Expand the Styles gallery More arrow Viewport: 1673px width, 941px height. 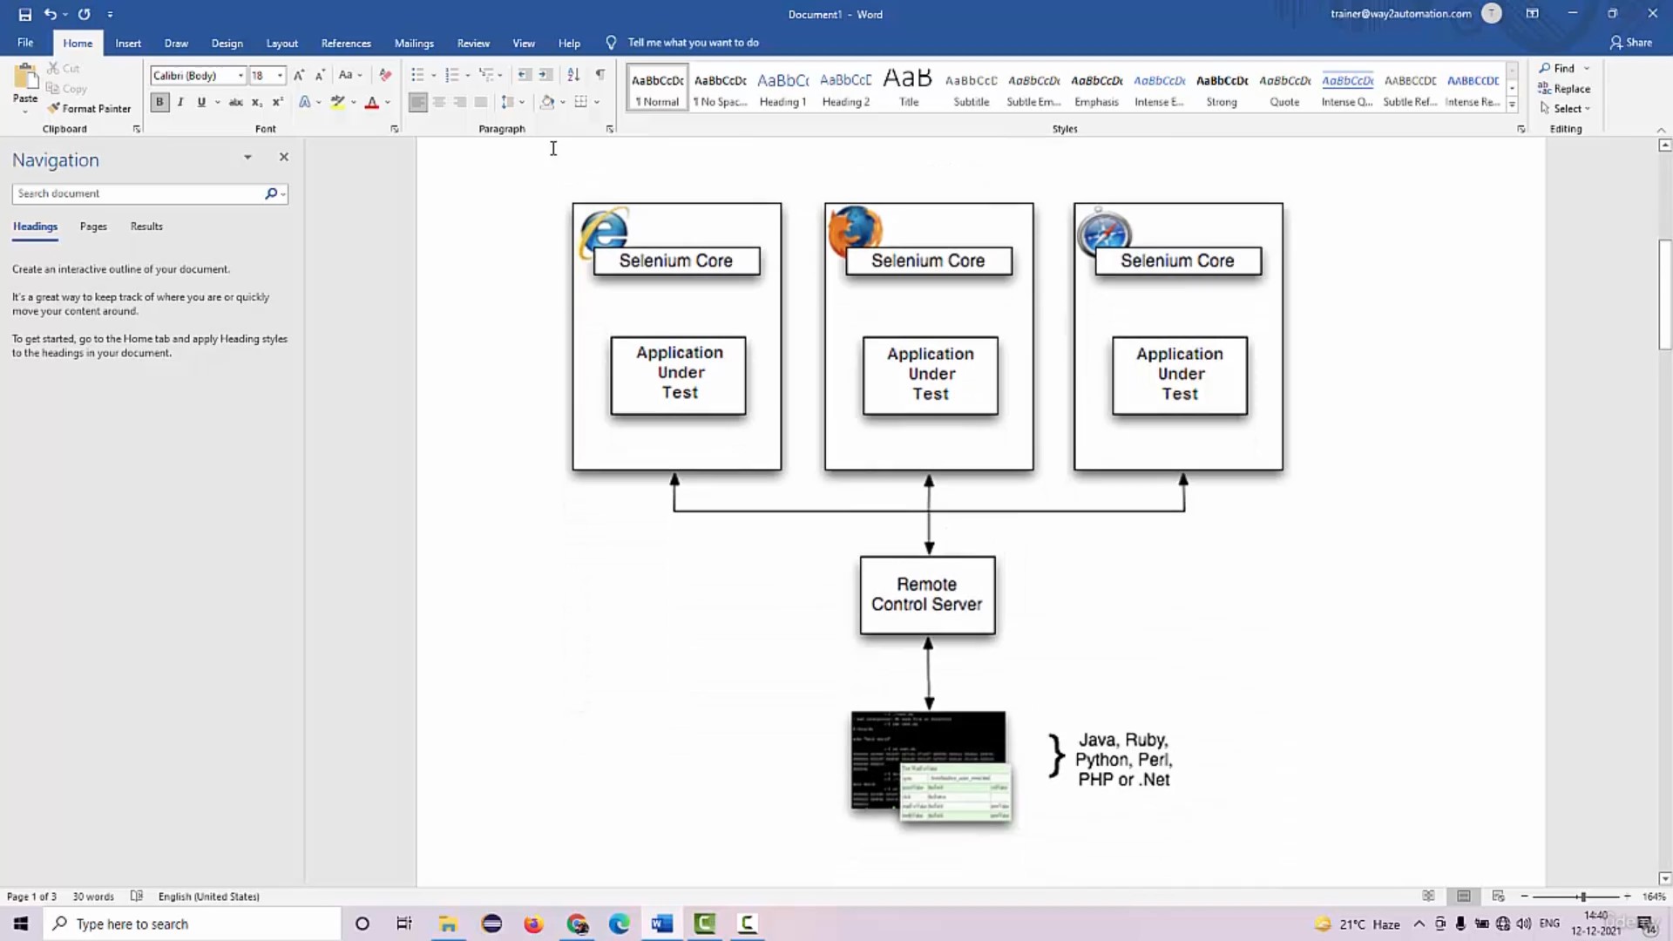(1512, 105)
